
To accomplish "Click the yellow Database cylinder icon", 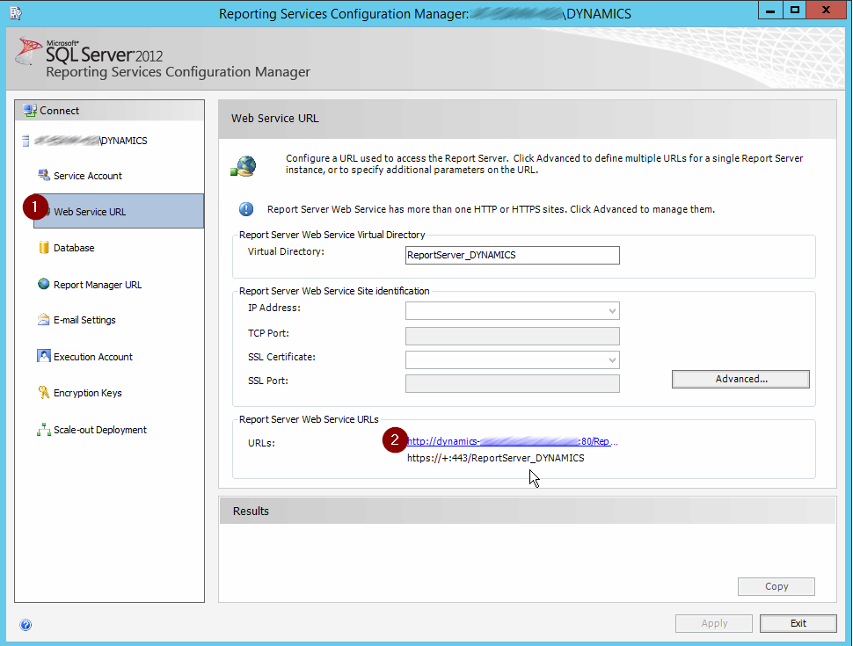I will (x=43, y=248).
